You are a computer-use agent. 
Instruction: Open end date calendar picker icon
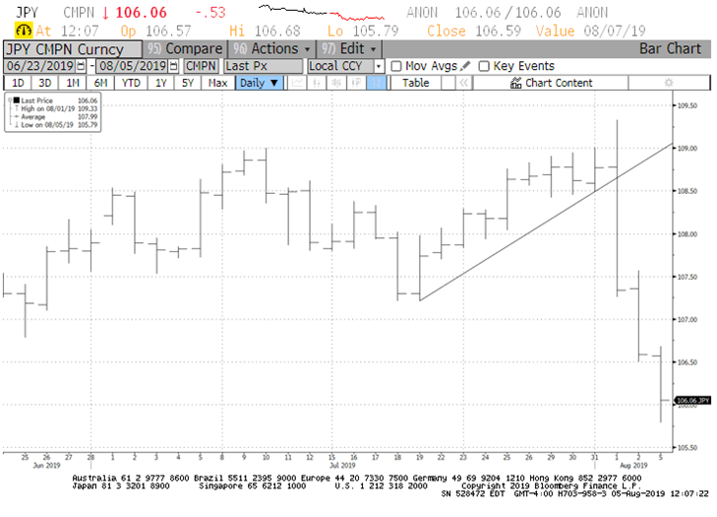pos(174,66)
